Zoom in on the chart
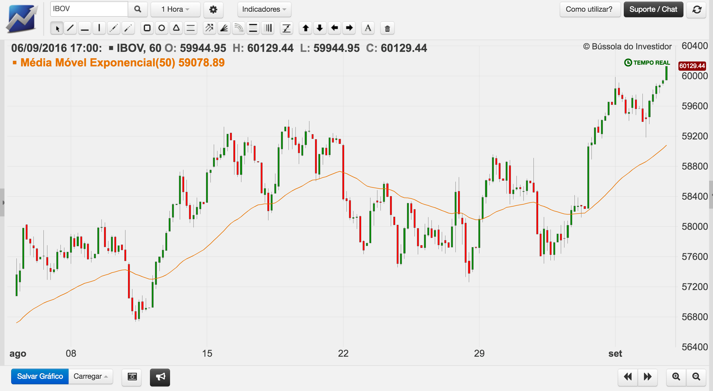 pos(676,377)
